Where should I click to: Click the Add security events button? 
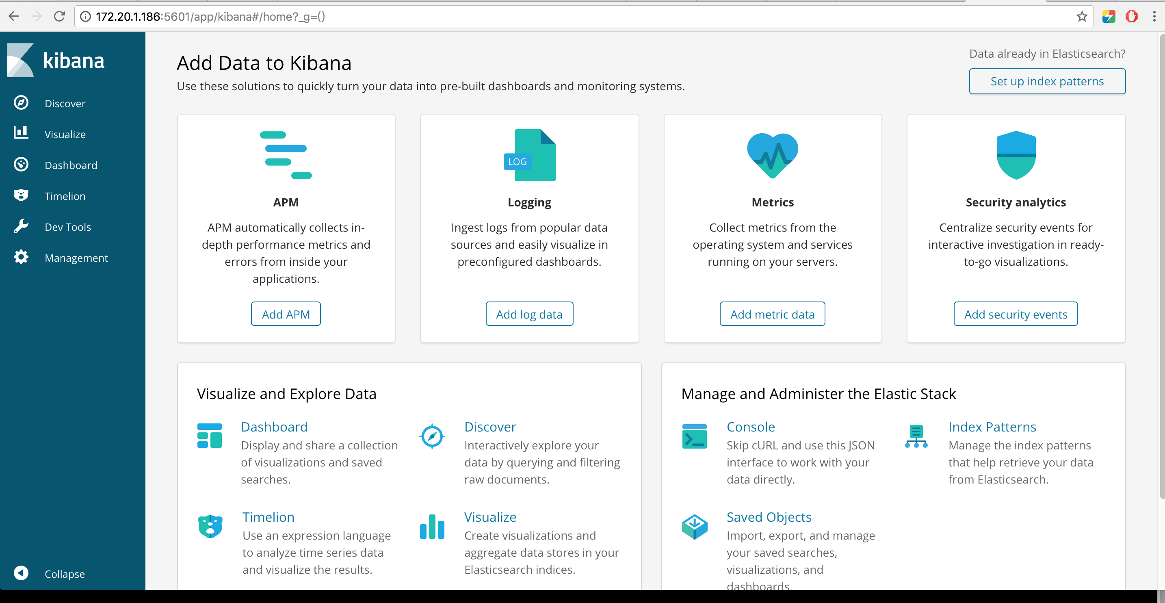tap(1016, 314)
